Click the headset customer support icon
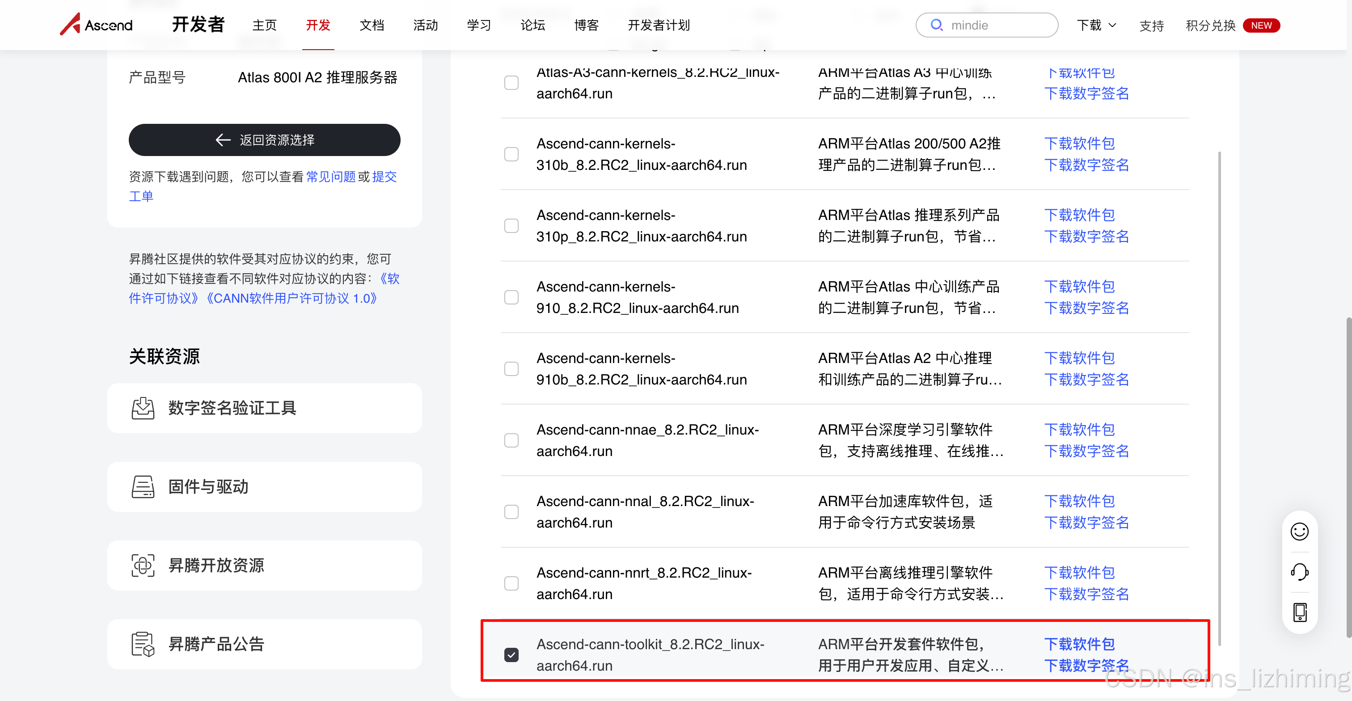 point(1299,571)
